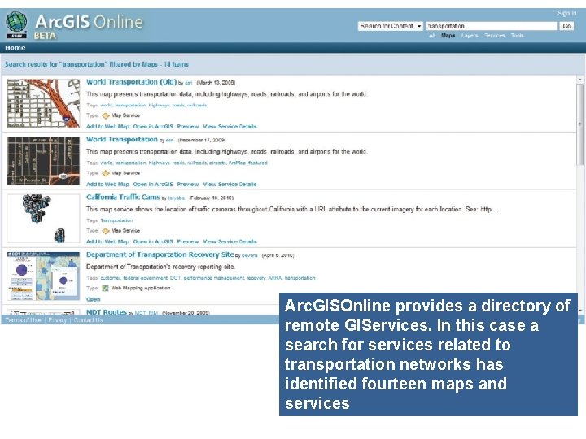Click the dark World Transportation map thumbnail
The height and width of the screenshot is (439, 586).
click(x=43, y=161)
